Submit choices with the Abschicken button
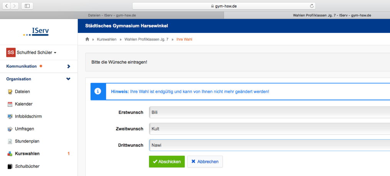Screen dimensions: 390x176 [x=167, y=161]
